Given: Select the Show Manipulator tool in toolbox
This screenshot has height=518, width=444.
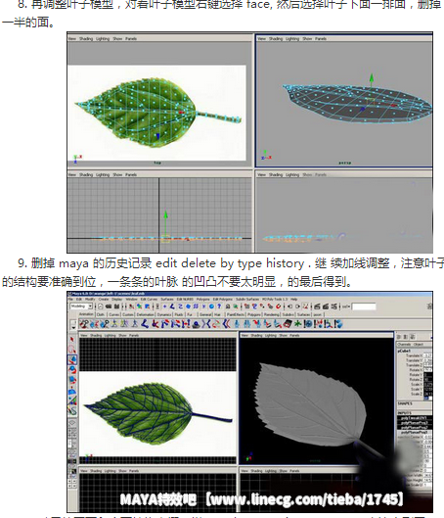Looking at the screenshot, I should click(72, 400).
